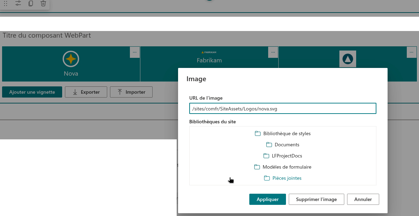Click the Exporter button
Viewport: 419px width, 216px height.
pyautogui.click(x=86, y=92)
